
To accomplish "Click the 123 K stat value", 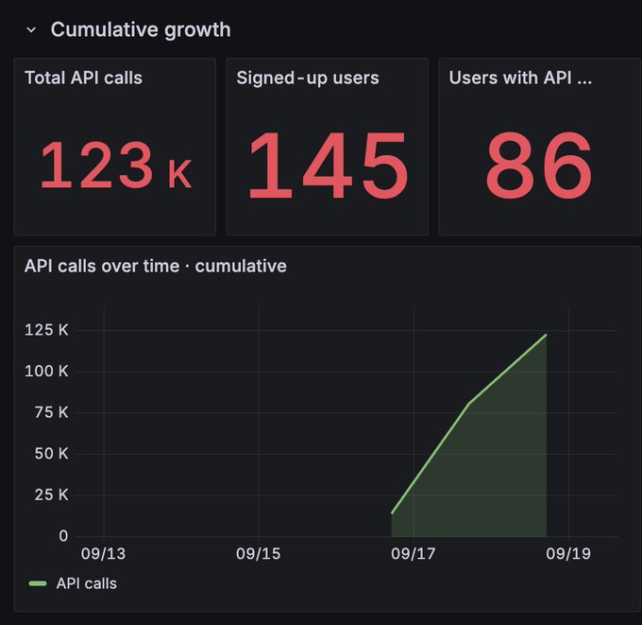I will tap(115, 165).
